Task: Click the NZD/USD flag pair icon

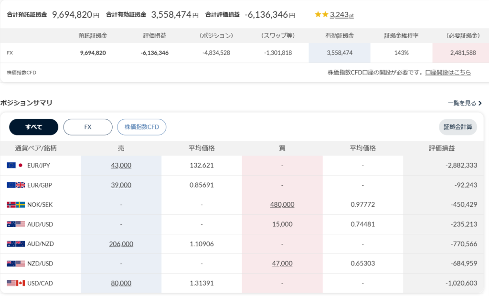Action: coord(15,263)
